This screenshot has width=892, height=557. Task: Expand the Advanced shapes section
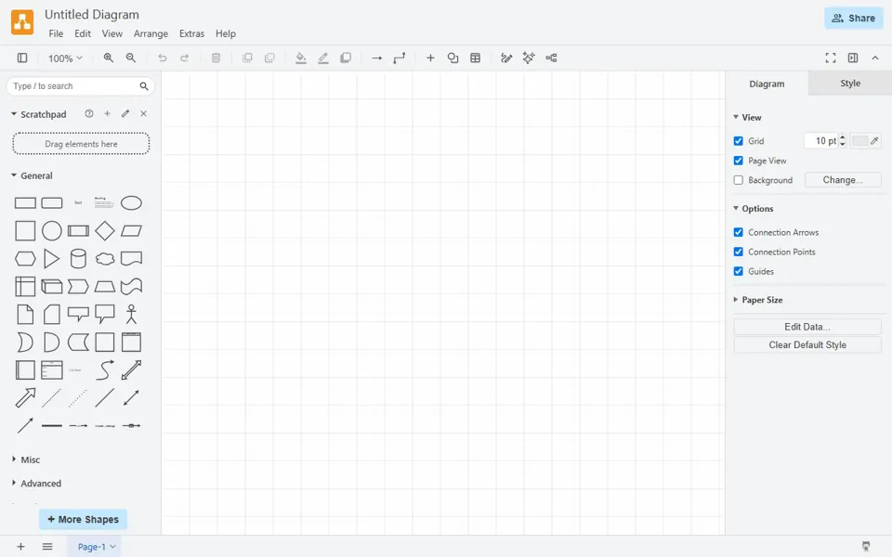[x=14, y=483]
